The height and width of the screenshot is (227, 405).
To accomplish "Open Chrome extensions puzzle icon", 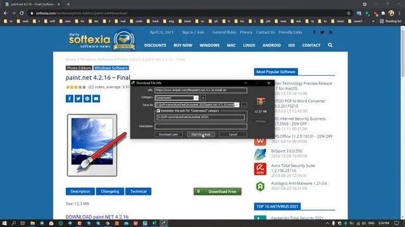I will [x=383, y=13].
